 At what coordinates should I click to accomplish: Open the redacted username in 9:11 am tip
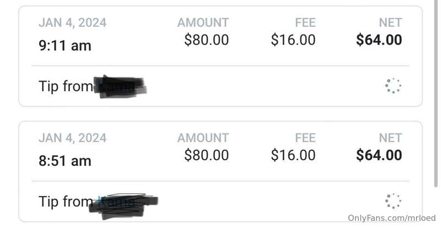[120, 86]
